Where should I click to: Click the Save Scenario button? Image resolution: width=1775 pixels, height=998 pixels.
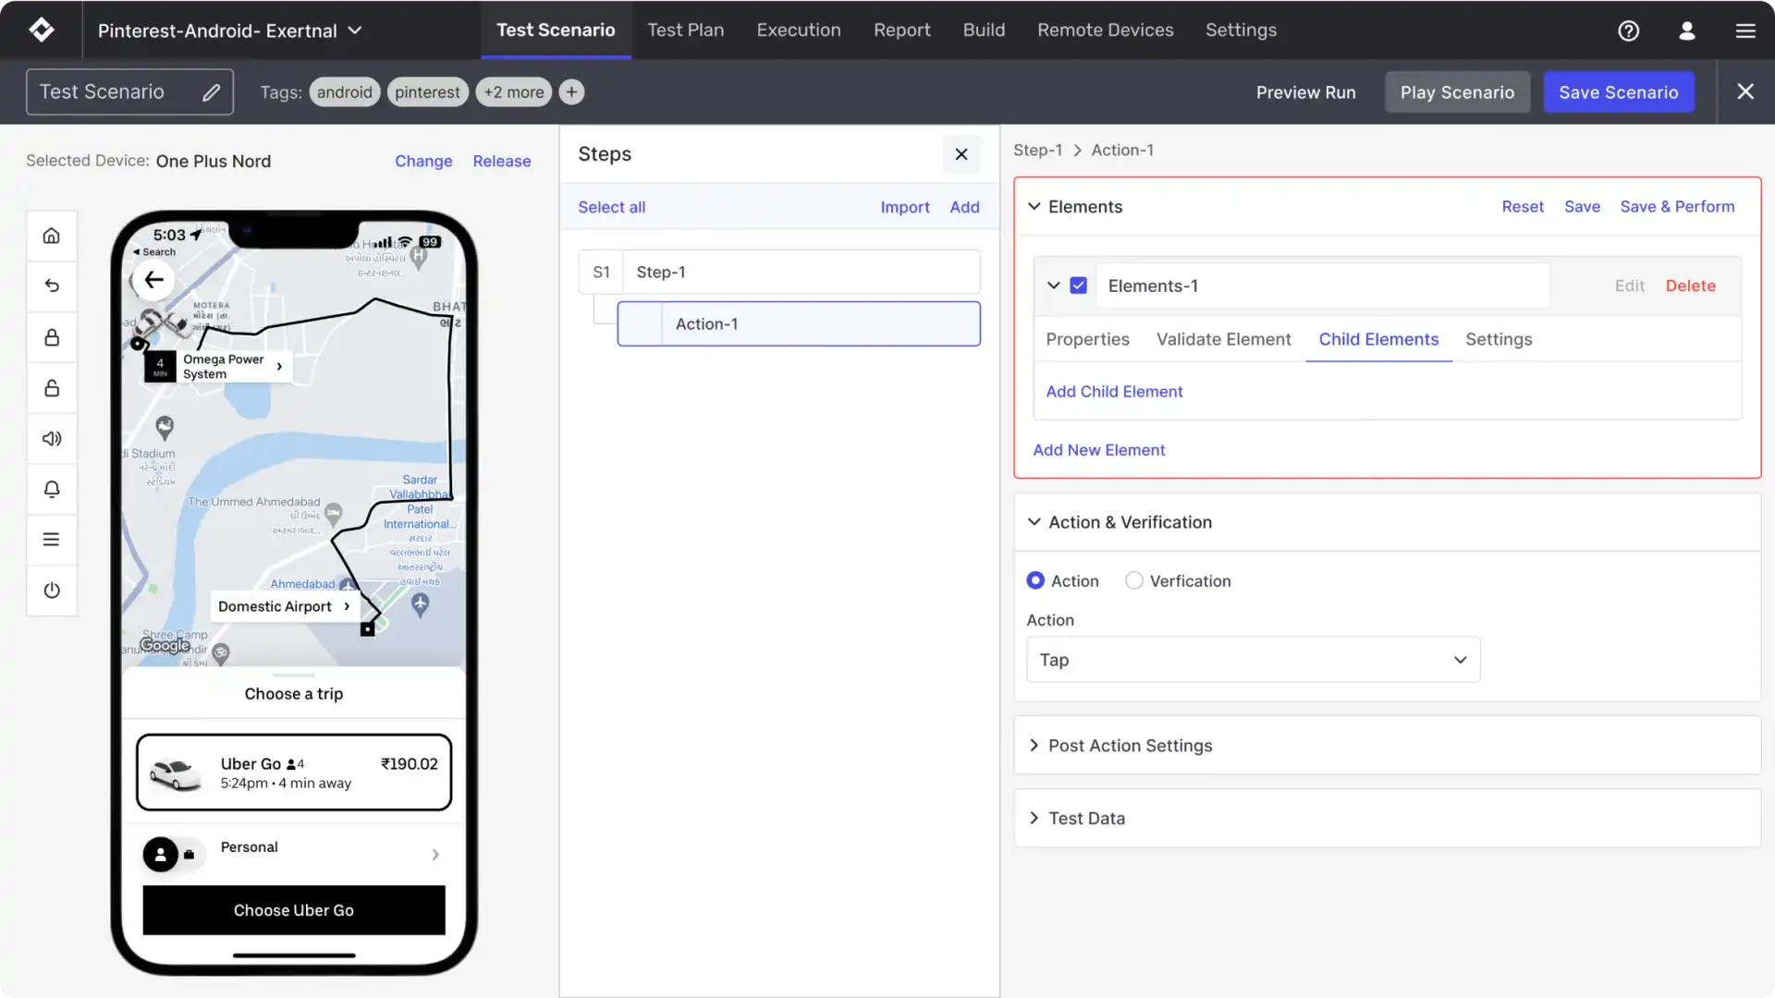(x=1618, y=91)
